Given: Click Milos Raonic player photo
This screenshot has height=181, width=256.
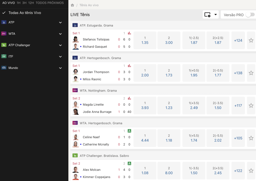Looking at the screenshot, I should [x=75, y=79].
